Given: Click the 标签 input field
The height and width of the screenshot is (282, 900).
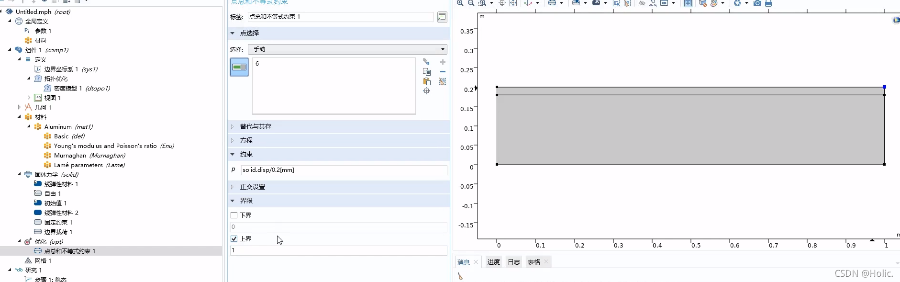Looking at the screenshot, I should pos(340,17).
